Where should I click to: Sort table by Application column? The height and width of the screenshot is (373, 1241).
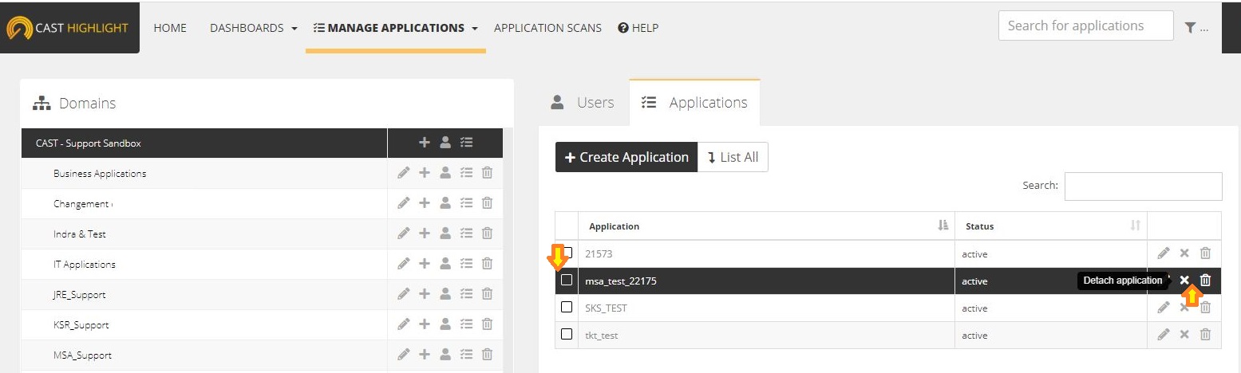click(x=766, y=226)
